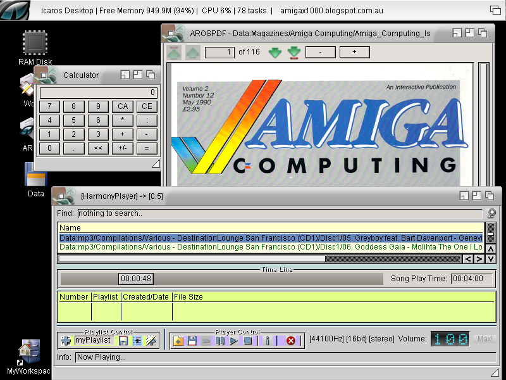Select the Goddess Gaia - Molihta track row

pyautogui.click(x=271, y=247)
